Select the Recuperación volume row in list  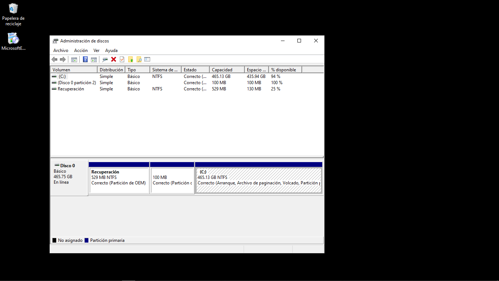pos(187,89)
